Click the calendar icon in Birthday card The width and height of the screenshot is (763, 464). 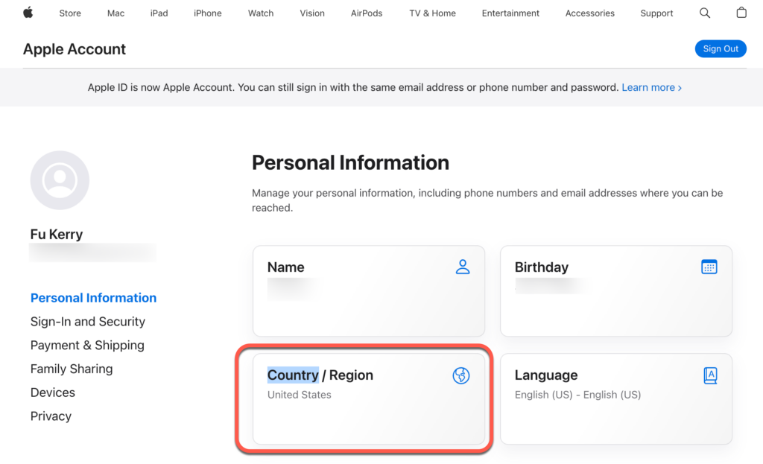click(709, 267)
